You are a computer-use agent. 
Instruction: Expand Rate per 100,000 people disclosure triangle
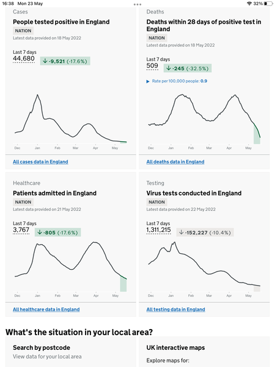coord(148,81)
